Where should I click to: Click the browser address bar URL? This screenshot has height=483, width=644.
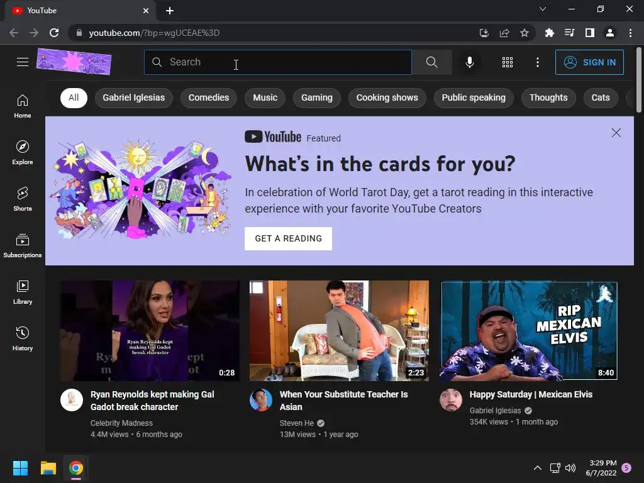(x=155, y=33)
